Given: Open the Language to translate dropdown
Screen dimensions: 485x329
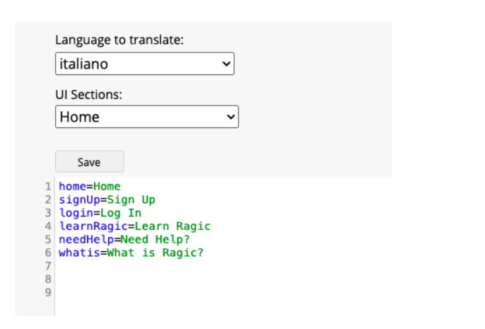Looking at the screenshot, I should [x=145, y=64].
